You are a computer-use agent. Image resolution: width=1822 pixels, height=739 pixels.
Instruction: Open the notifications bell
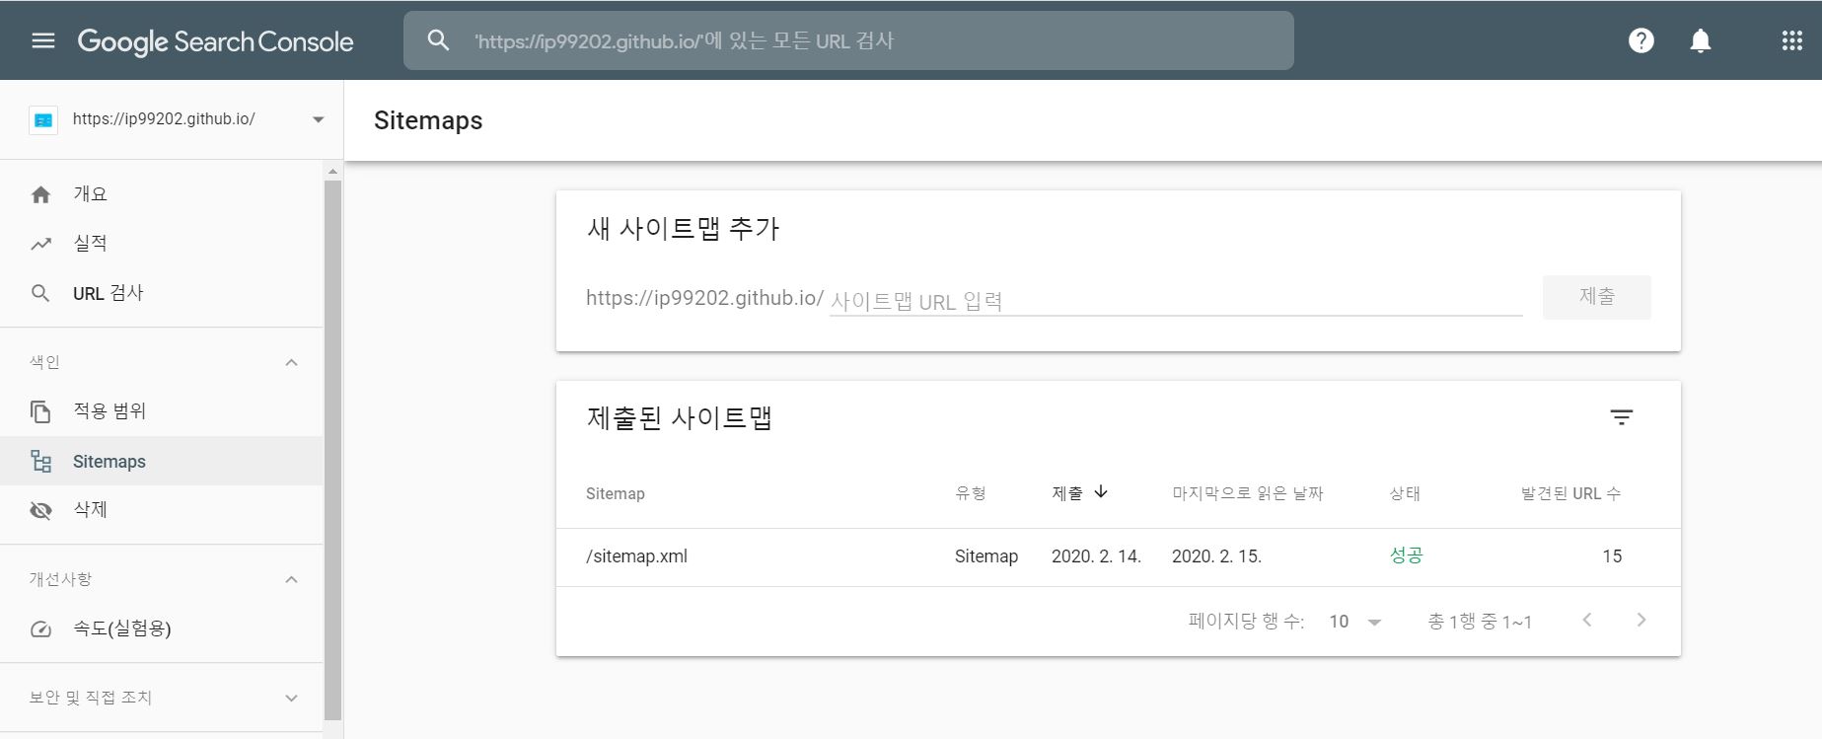point(1701,40)
